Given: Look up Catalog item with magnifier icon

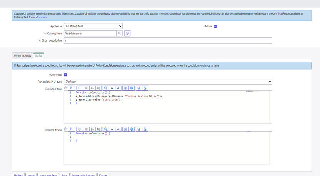Looking at the screenshot, I should [x=119, y=33].
